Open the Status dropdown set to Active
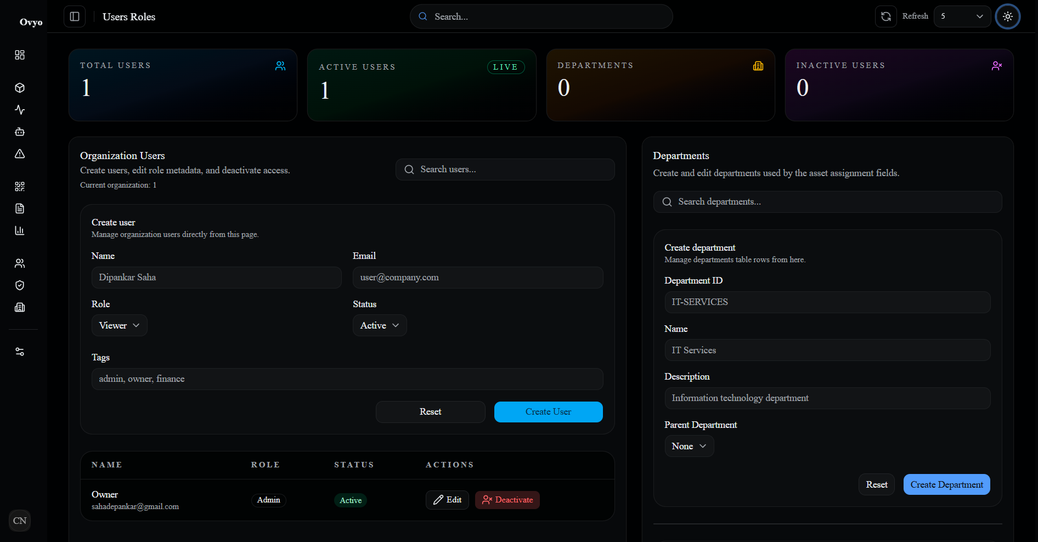This screenshot has height=542, width=1038. [x=380, y=325]
